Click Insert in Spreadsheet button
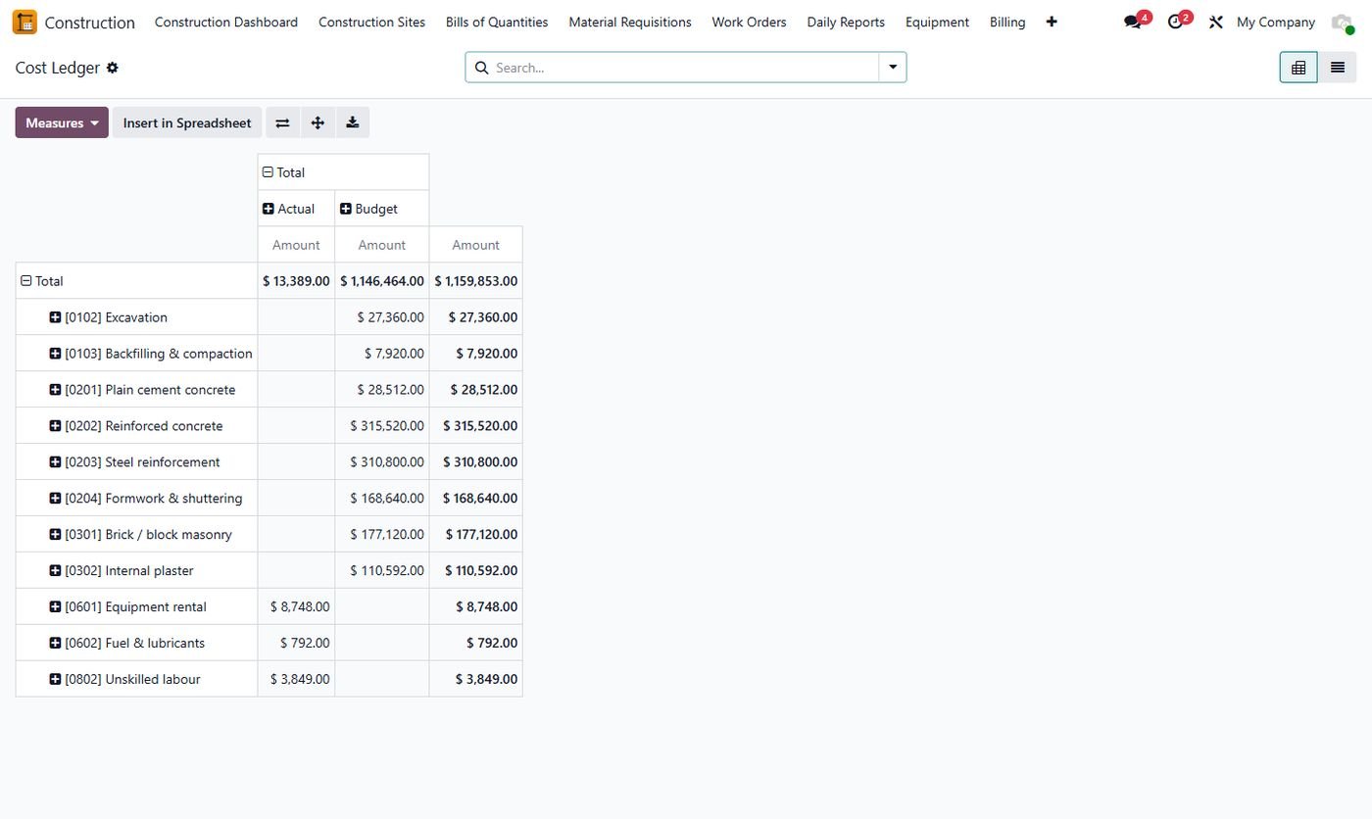 (187, 122)
